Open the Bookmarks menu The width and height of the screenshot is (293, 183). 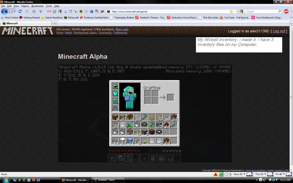tap(37, 6)
